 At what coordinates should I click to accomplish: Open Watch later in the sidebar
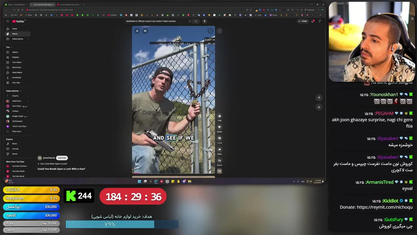(x=18, y=67)
